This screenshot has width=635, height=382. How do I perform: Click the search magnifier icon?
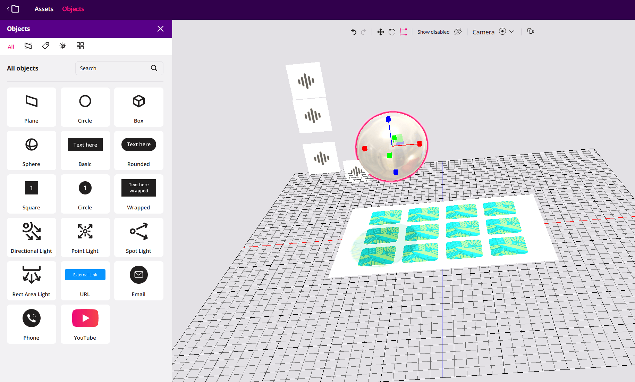click(154, 68)
